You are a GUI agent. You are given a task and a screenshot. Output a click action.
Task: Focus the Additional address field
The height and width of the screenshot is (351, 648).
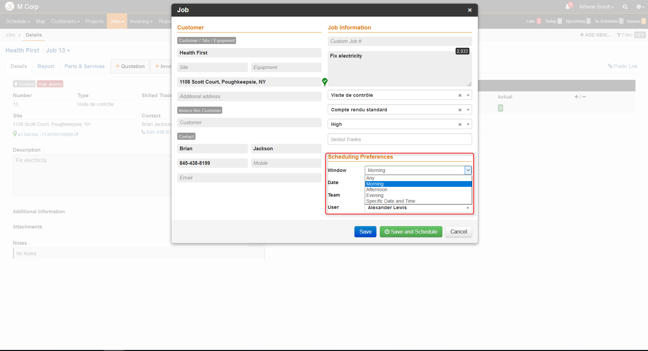pyautogui.click(x=249, y=96)
